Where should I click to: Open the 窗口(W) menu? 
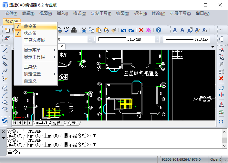(202, 14)
